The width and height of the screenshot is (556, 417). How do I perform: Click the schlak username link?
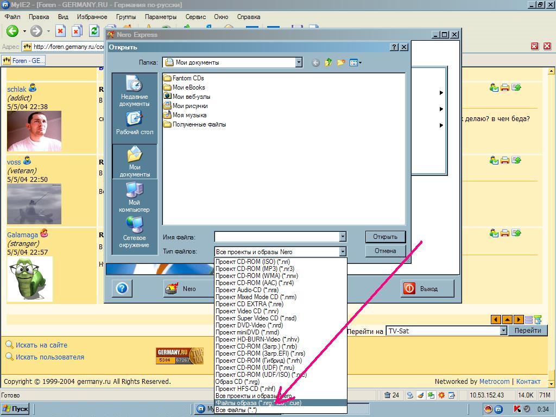[x=17, y=90]
